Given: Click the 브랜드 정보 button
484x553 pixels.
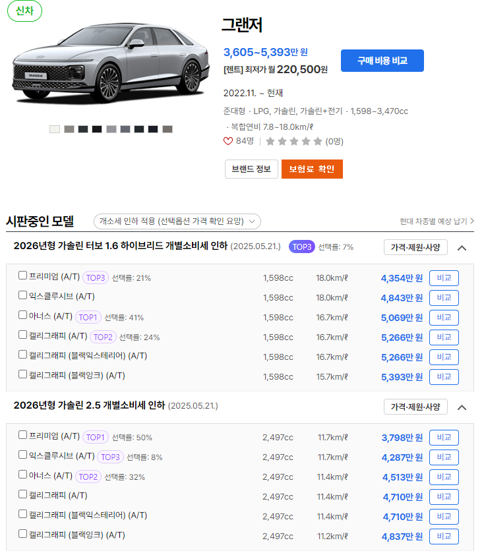Looking at the screenshot, I should point(251,169).
